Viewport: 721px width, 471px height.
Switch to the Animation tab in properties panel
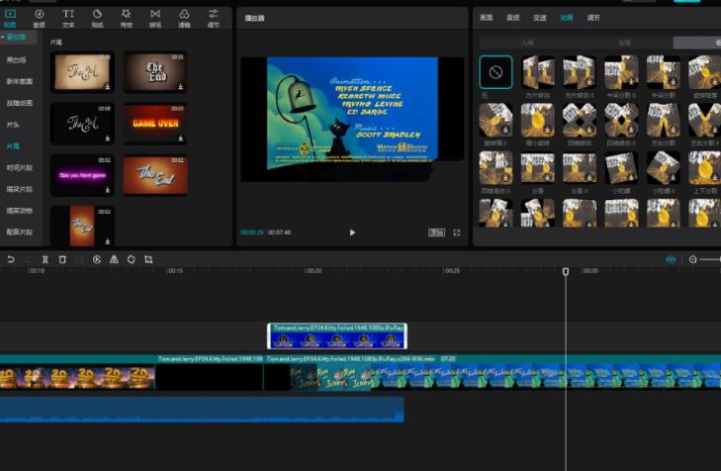click(567, 18)
